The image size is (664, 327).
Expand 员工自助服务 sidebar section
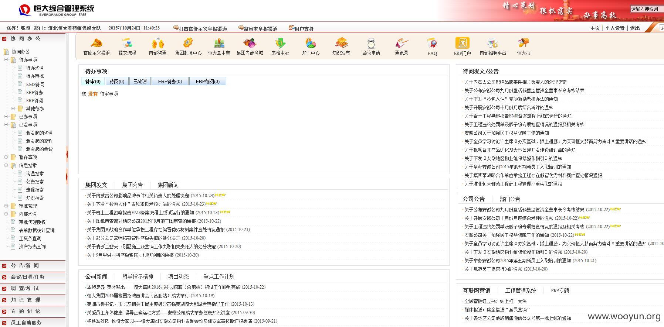(x=33, y=322)
